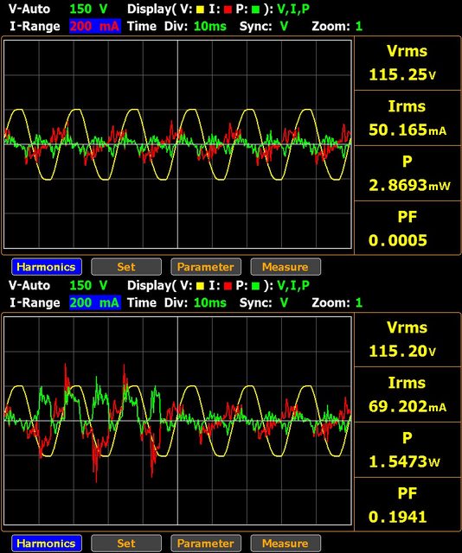The image size is (462, 553).
Task: Click the top Measure button
Action: click(x=286, y=267)
